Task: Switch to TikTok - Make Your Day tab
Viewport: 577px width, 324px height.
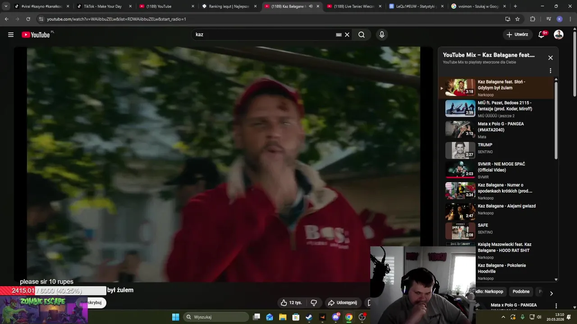Action: click(103, 6)
